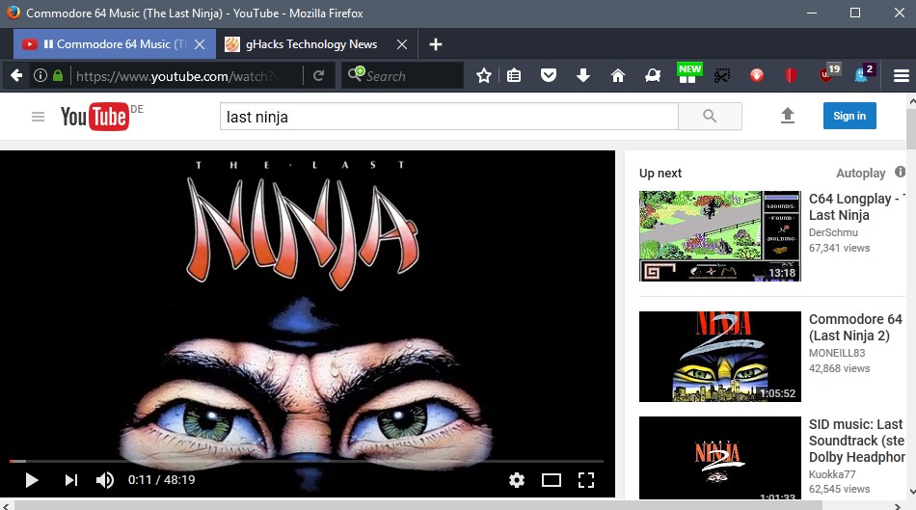The height and width of the screenshot is (510, 916).
Task: Click the 0:11 / 48:19 time display
Action: (161, 480)
